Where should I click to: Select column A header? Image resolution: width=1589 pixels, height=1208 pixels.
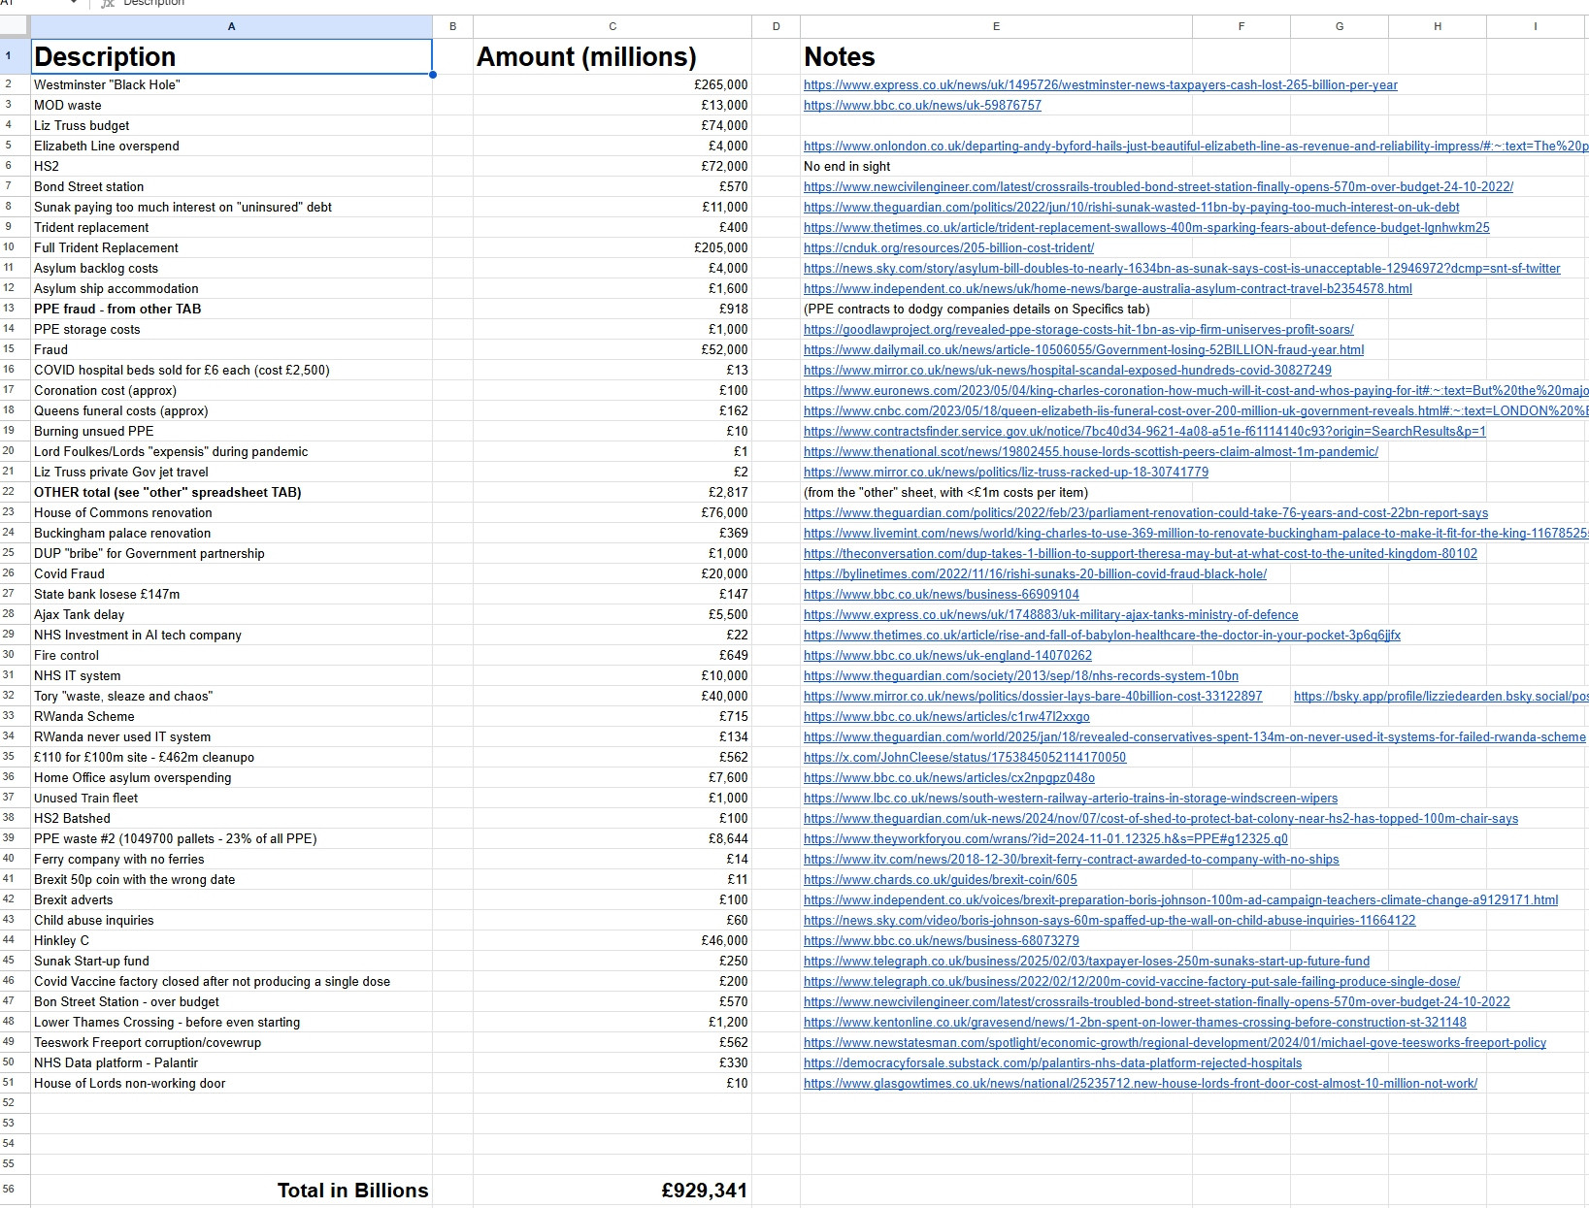point(231,27)
